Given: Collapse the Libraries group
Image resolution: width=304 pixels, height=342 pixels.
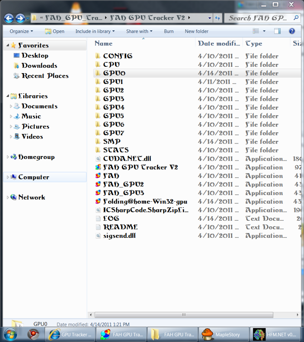Looking at the screenshot, I should pyautogui.click(x=8, y=96).
